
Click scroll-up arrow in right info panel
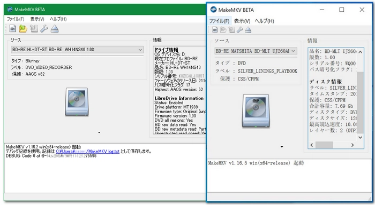tap(360, 52)
